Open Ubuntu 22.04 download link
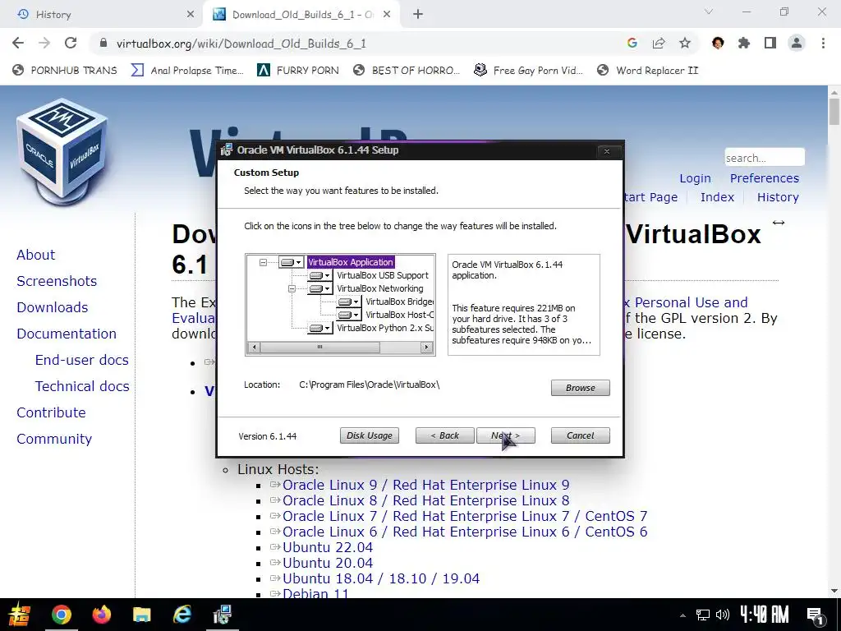Viewport: 841px width, 631px height. coord(328,547)
